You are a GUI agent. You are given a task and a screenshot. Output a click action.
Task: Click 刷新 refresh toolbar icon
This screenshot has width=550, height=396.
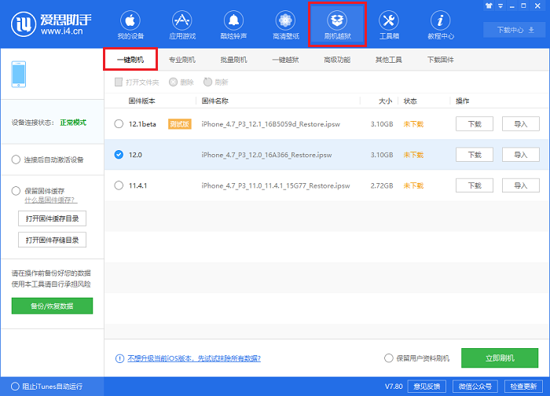[x=207, y=82]
